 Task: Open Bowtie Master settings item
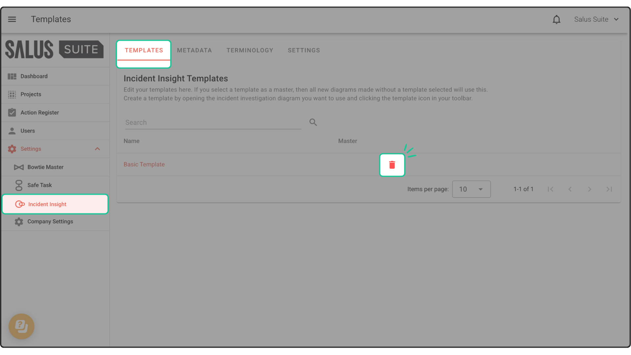[45, 167]
